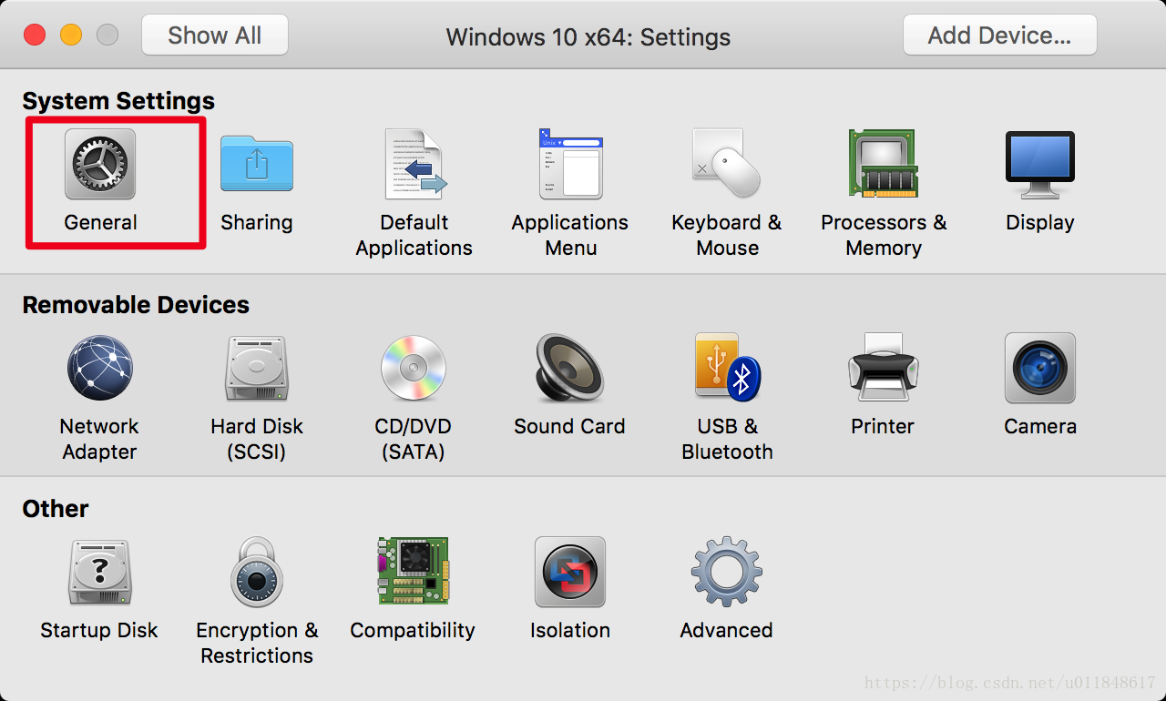
Task: Close the Settings window with red button
Action: [x=35, y=36]
